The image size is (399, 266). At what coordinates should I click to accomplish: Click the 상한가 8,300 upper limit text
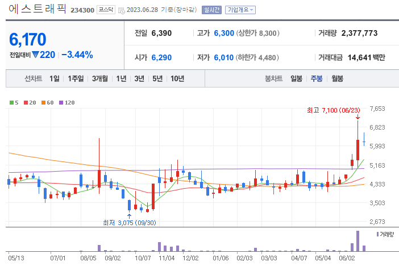click(x=258, y=33)
